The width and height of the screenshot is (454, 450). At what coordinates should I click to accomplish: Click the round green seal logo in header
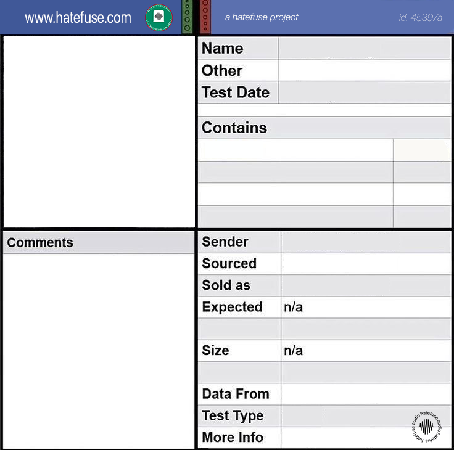click(x=159, y=17)
